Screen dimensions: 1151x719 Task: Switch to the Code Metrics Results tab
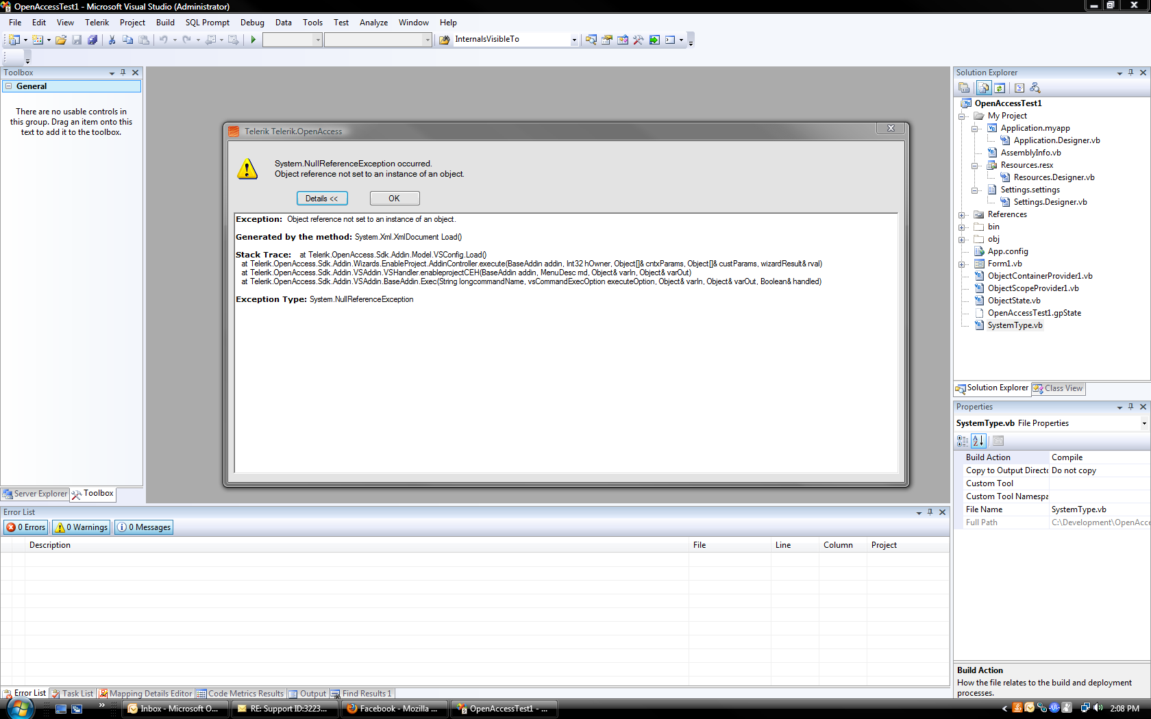click(x=240, y=694)
